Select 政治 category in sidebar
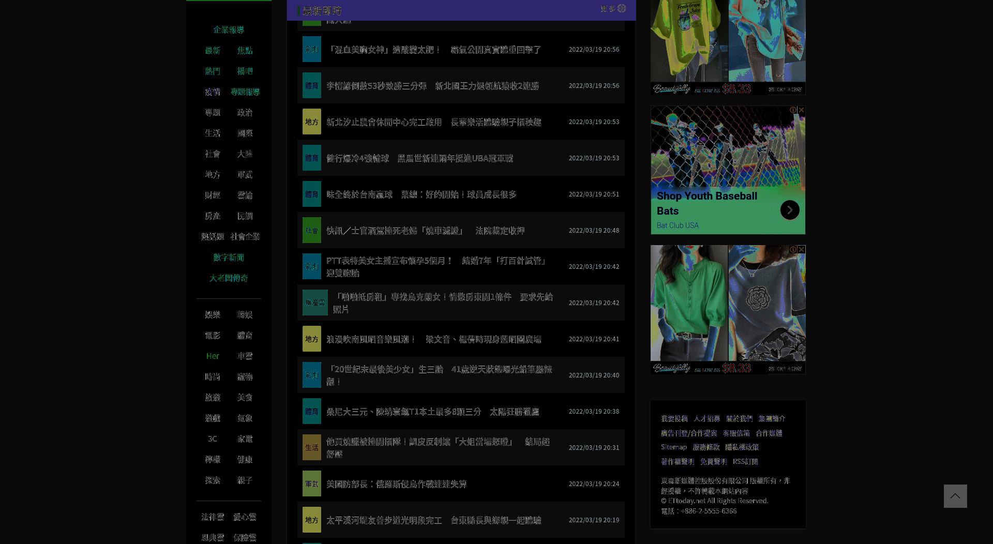This screenshot has height=544, width=993. tap(245, 112)
